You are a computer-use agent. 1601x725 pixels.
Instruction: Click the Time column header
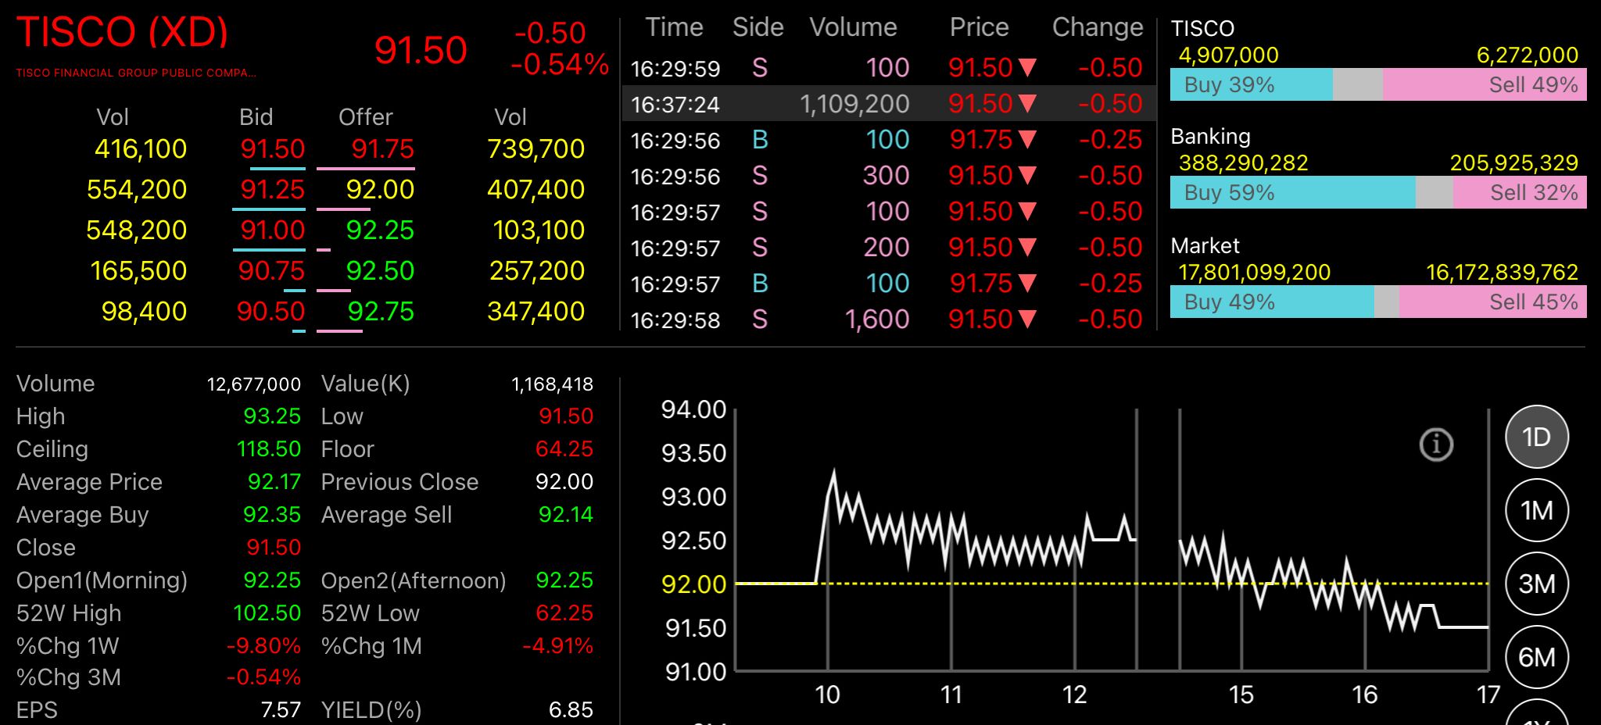click(x=675, y=27)
